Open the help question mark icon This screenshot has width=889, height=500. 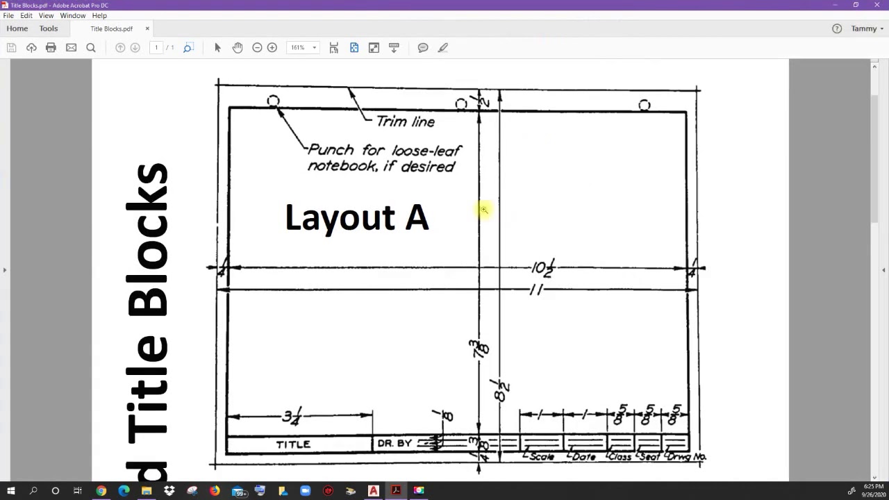coord(837,28)
